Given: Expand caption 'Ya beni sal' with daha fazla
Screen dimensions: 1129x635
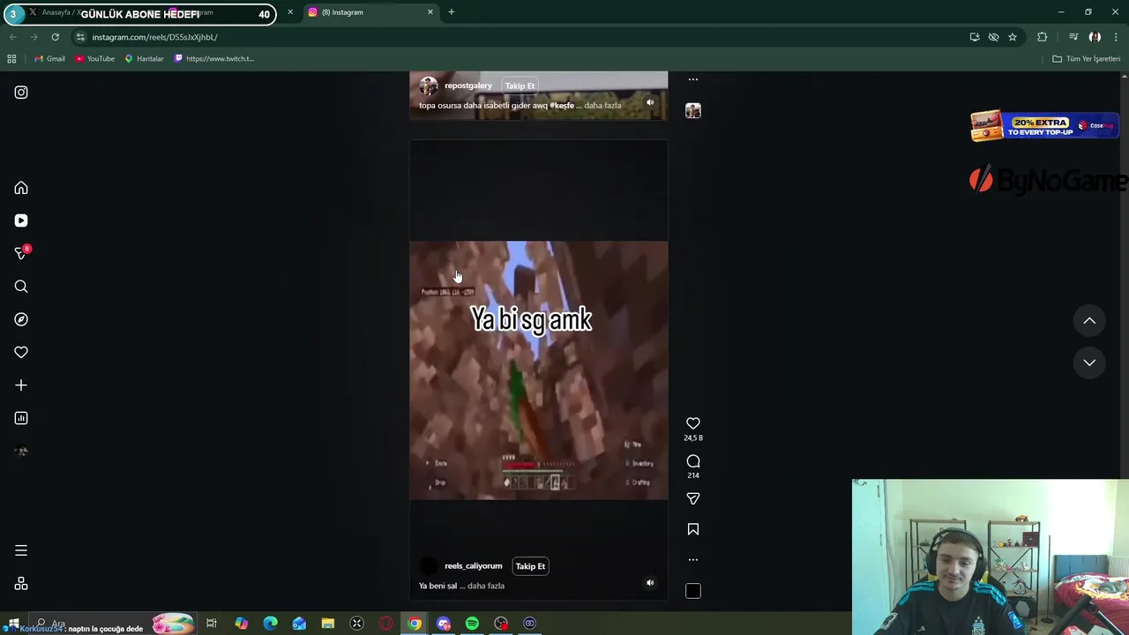Looking at the screenshot, I should point(486,586).
